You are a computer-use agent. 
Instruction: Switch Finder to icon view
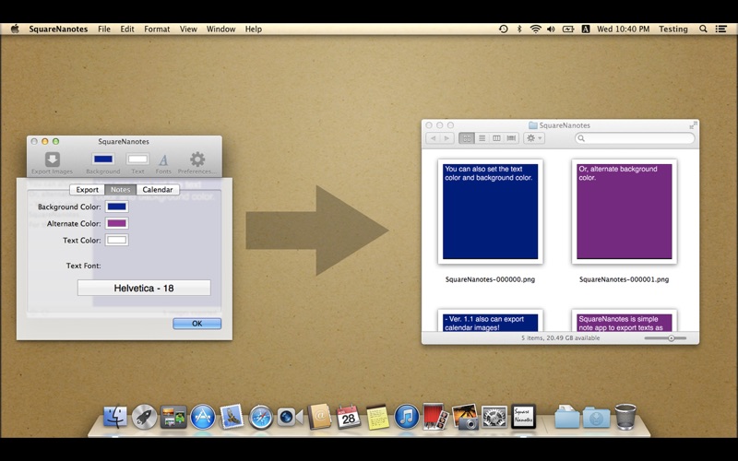pos(467,138)
